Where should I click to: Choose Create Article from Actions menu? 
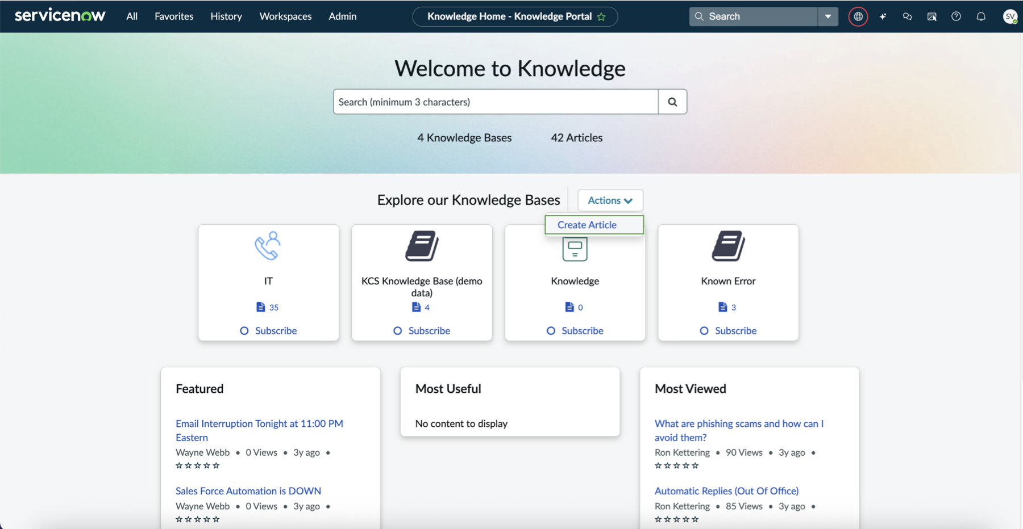click(x=594, y=225)
